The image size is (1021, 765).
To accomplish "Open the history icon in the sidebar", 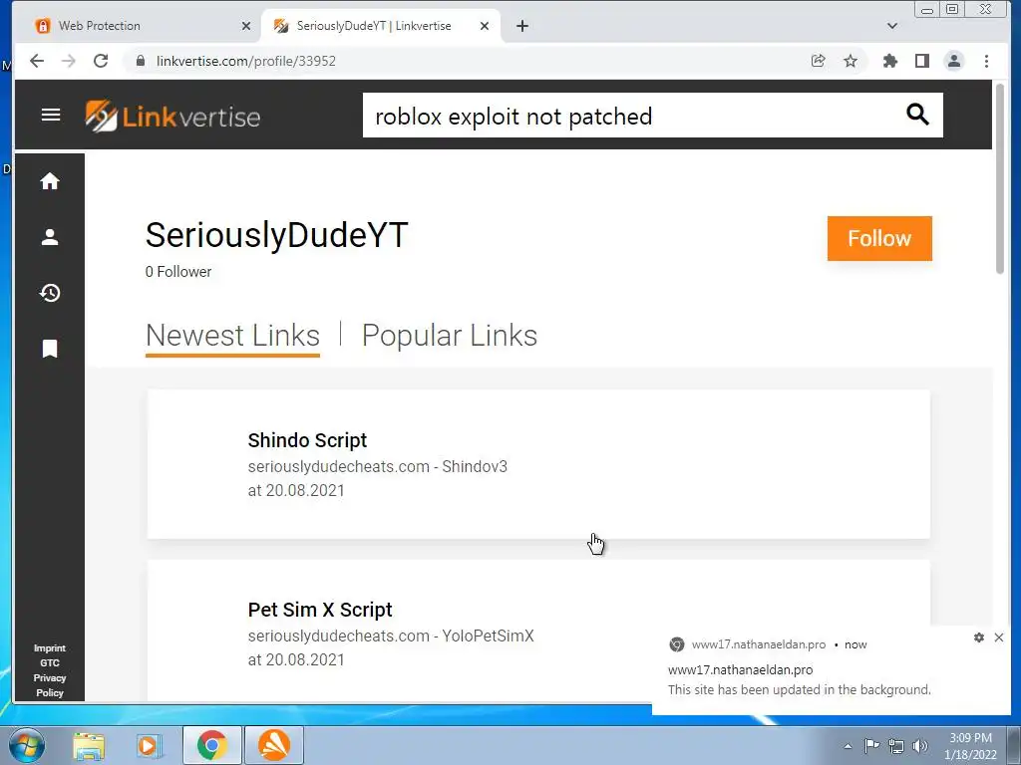I will [x=50, y=294].
